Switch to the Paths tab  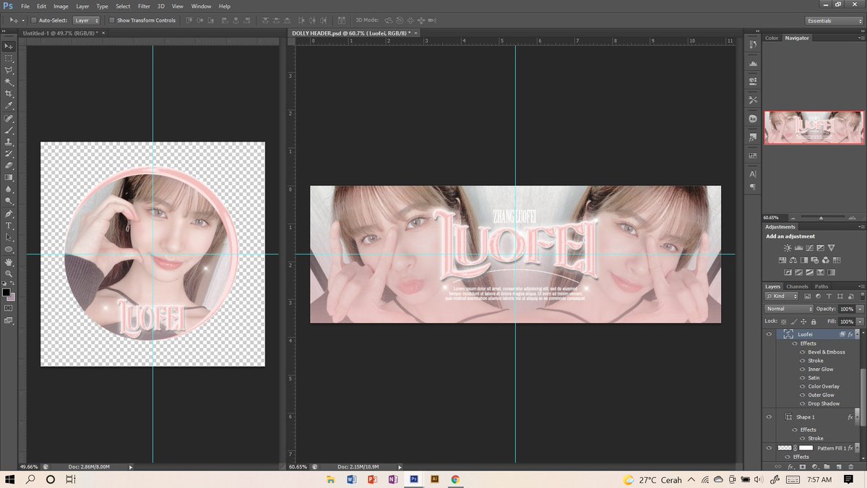pos(821,286)
